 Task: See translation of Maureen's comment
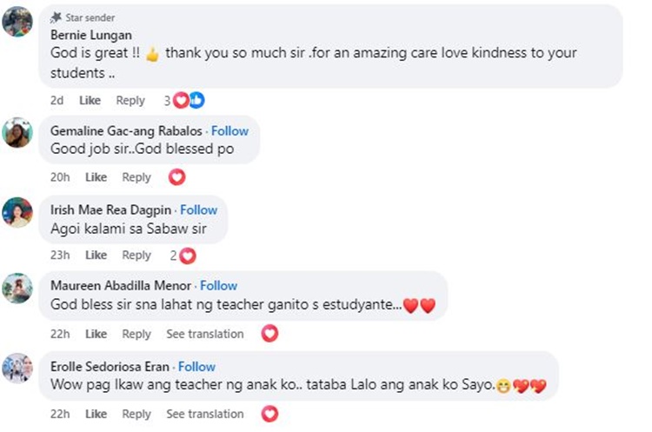[x=205, y=334]
